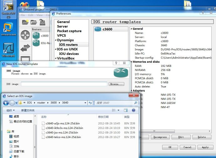This screenshot has width=216, height=158.
Task: Select the IOU router in the GNS3 Routers list
Action: (41, 43)
